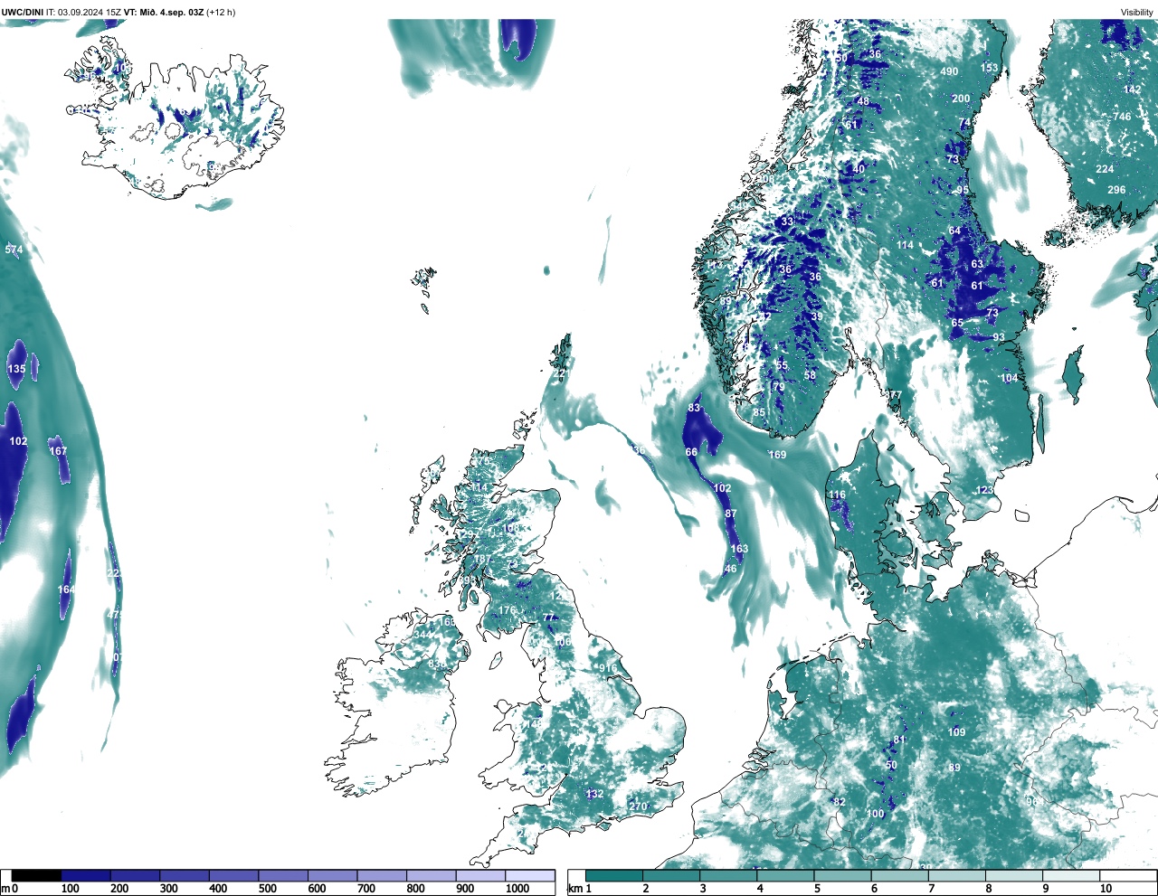Click the UWC/DINI header text

tap(23, 13)
